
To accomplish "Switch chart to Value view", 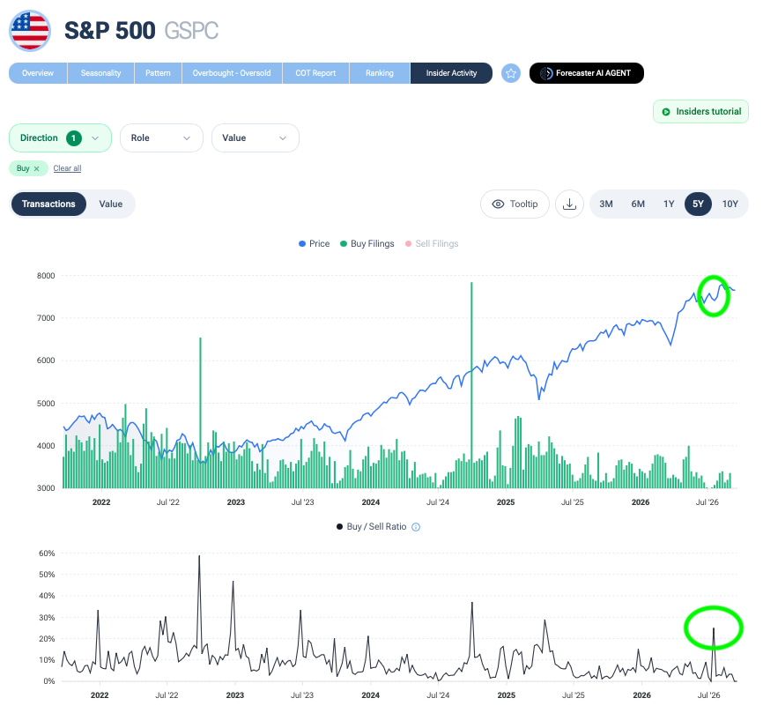I will tap(111, 204).
